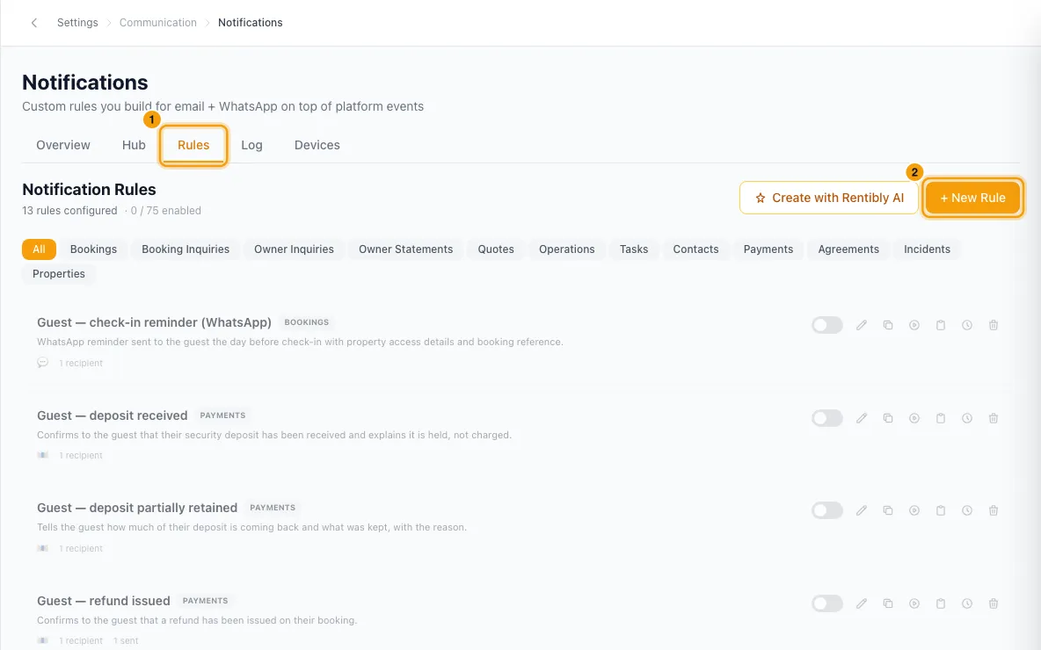Select the All filter chip
The image size is (1041, 650).
[40, 249]
